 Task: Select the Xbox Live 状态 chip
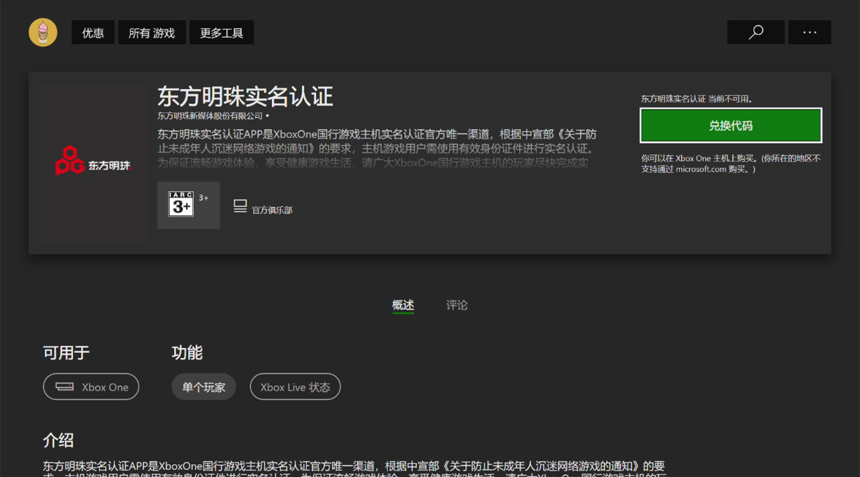click(x=295, y=387)
